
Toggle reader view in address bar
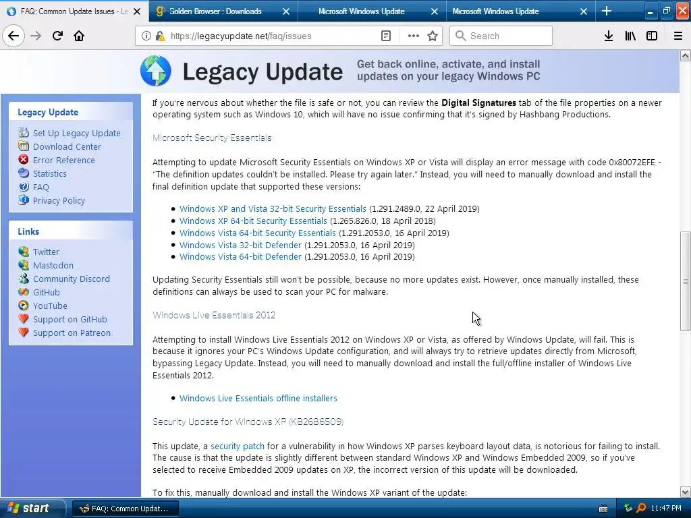tap(385, 36)
